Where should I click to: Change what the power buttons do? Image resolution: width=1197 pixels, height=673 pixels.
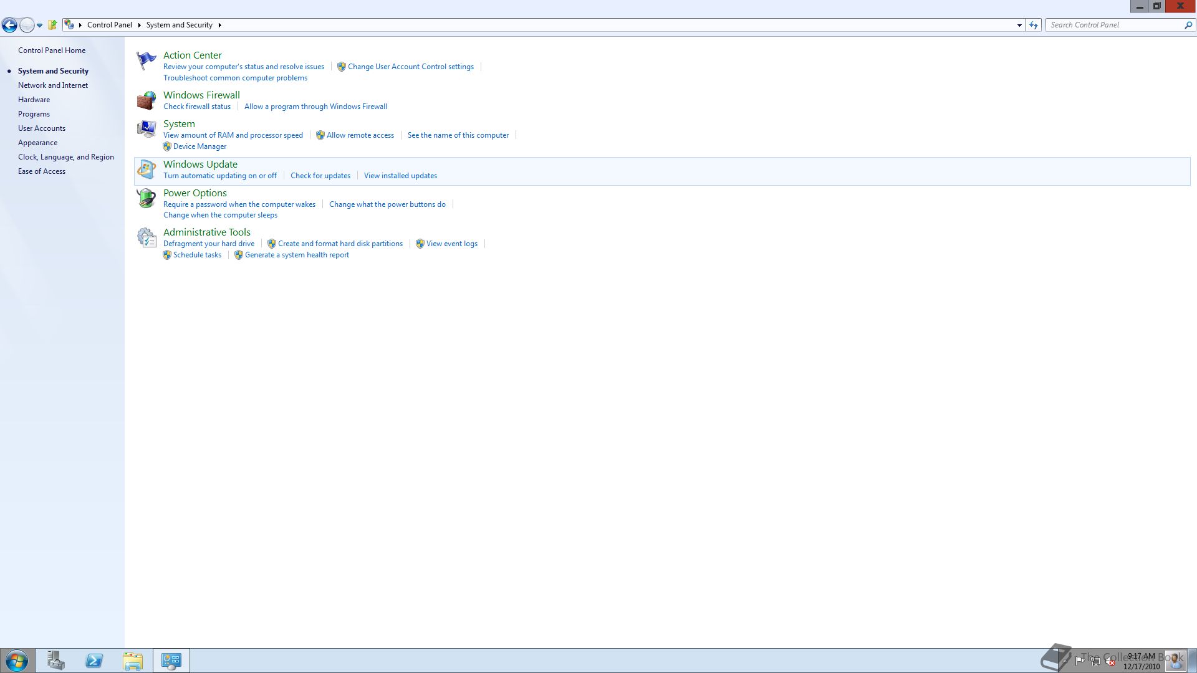387,204
